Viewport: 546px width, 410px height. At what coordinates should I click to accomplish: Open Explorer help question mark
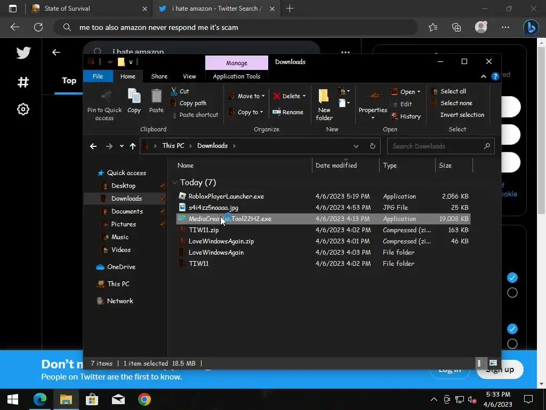[495, 76]
